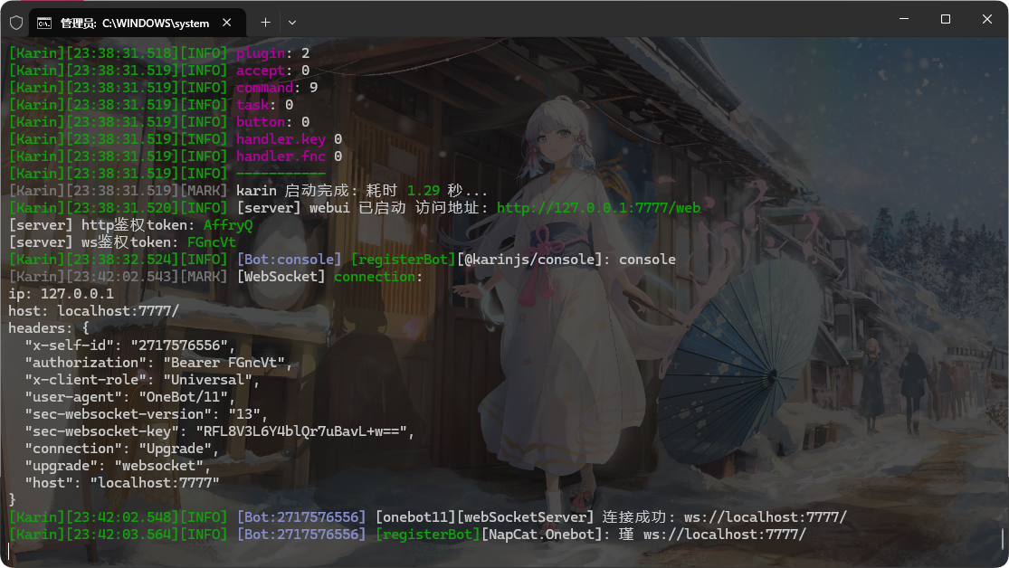Click the administrator shield icon in the title bar
The height and width of the screenshot is (568, 1009).
point(14,22)
